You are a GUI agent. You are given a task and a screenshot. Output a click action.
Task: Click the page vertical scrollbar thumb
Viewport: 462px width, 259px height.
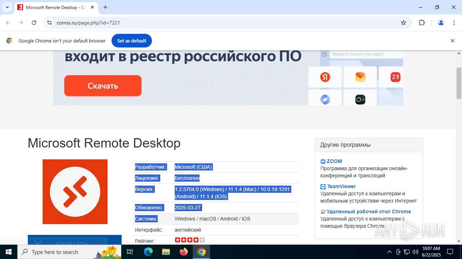coord(459,83)
